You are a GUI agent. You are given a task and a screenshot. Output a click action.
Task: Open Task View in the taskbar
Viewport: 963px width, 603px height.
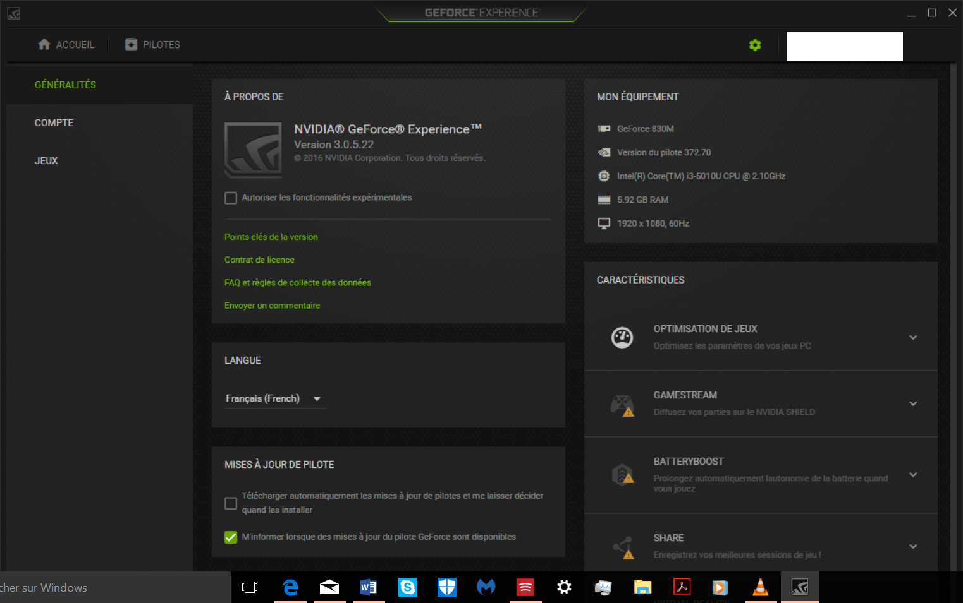click(x=250, y=587)
